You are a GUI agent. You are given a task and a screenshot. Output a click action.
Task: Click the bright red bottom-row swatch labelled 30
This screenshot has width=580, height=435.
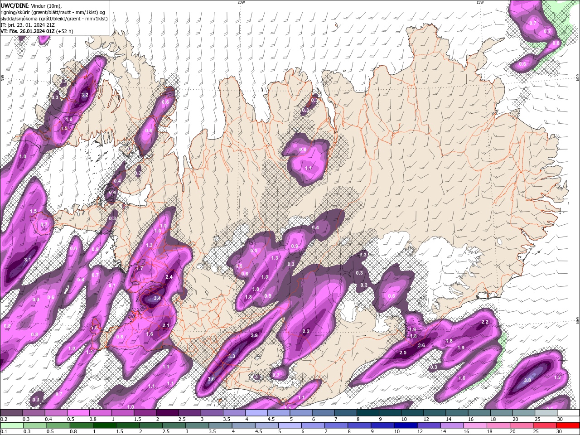point(568,425)
